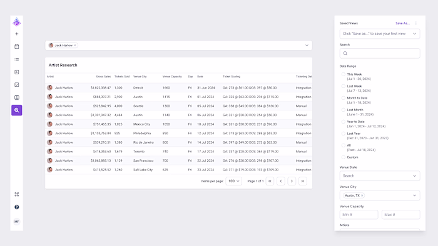This screenshot has width=438, height=246.
Task: Open the command shortcut icon in the sidebar
Action: click(x=17, y=194)
